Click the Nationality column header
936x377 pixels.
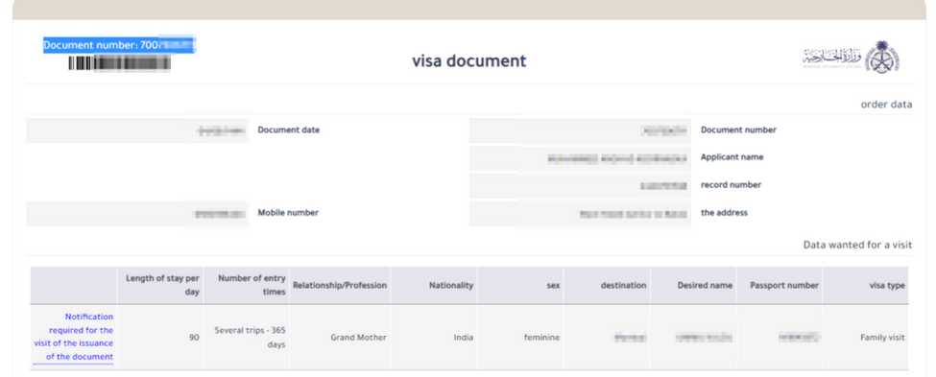[434, 285]
